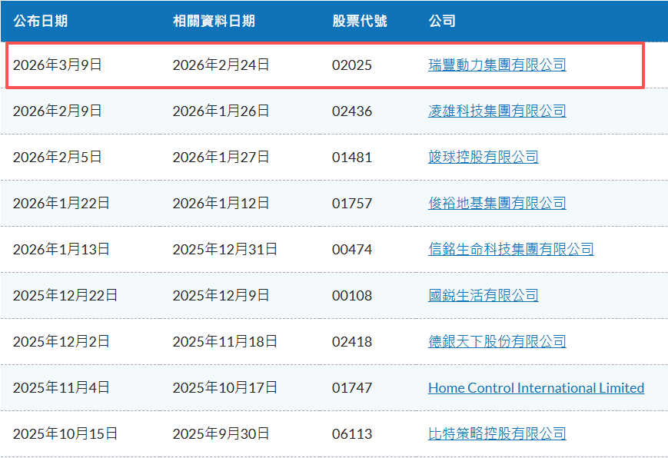Select stock code 01481
The image size is (668, 458).
pyautogui.click(x=352, y=158)
